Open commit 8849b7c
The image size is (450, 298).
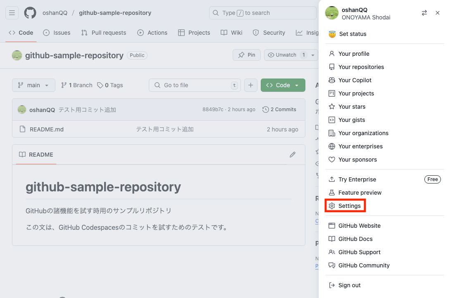[213, 110]
